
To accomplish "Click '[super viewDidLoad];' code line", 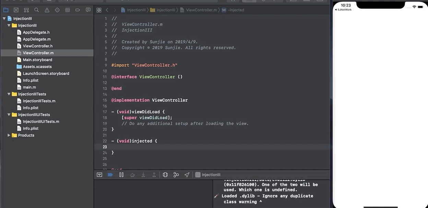I will point(147,118).
